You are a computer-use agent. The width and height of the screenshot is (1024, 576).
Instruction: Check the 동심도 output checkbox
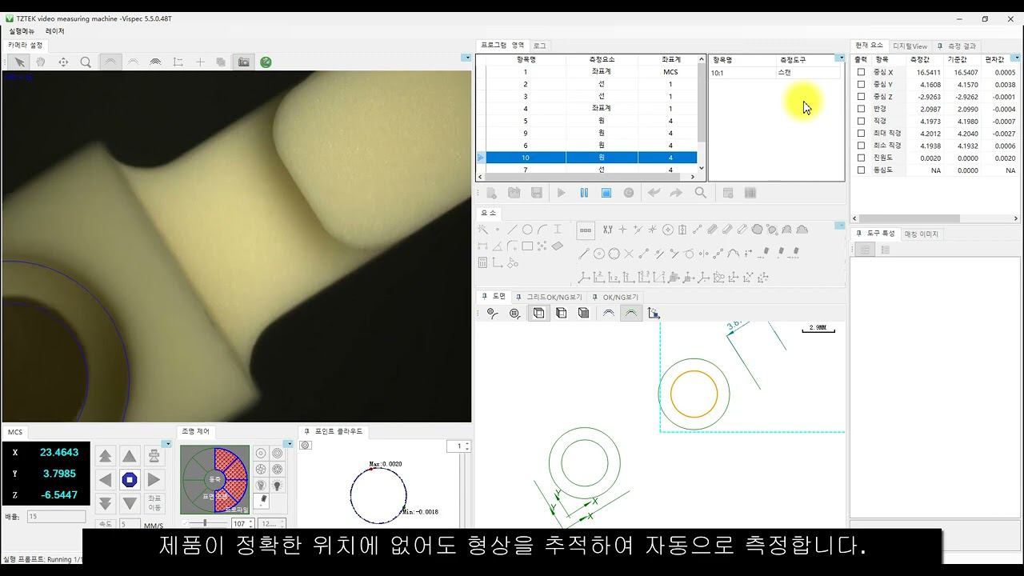pos(861,170)
